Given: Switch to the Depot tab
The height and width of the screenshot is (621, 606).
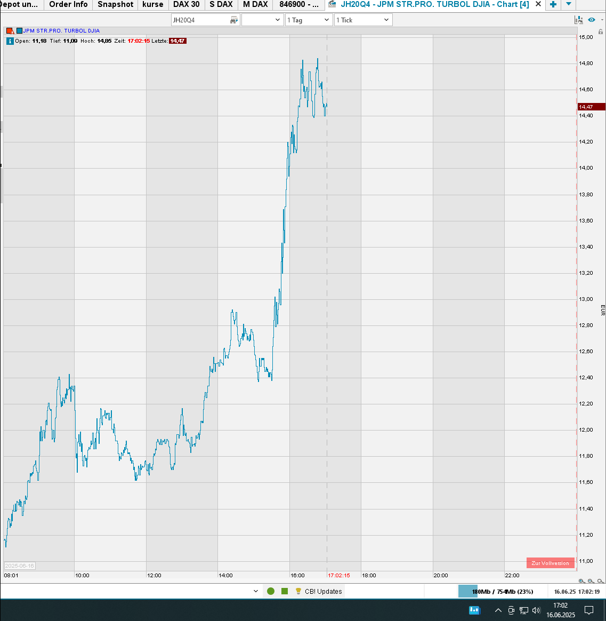Looking at the screenshot, I should pos(21,4).
